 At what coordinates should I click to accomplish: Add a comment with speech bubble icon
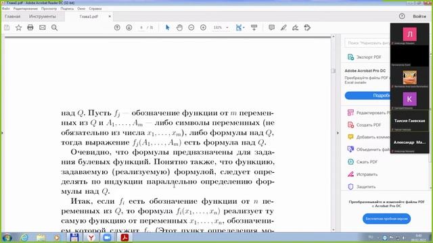pos(272,28)
